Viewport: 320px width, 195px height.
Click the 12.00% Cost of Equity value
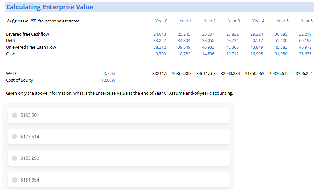[x=108, y=80]
